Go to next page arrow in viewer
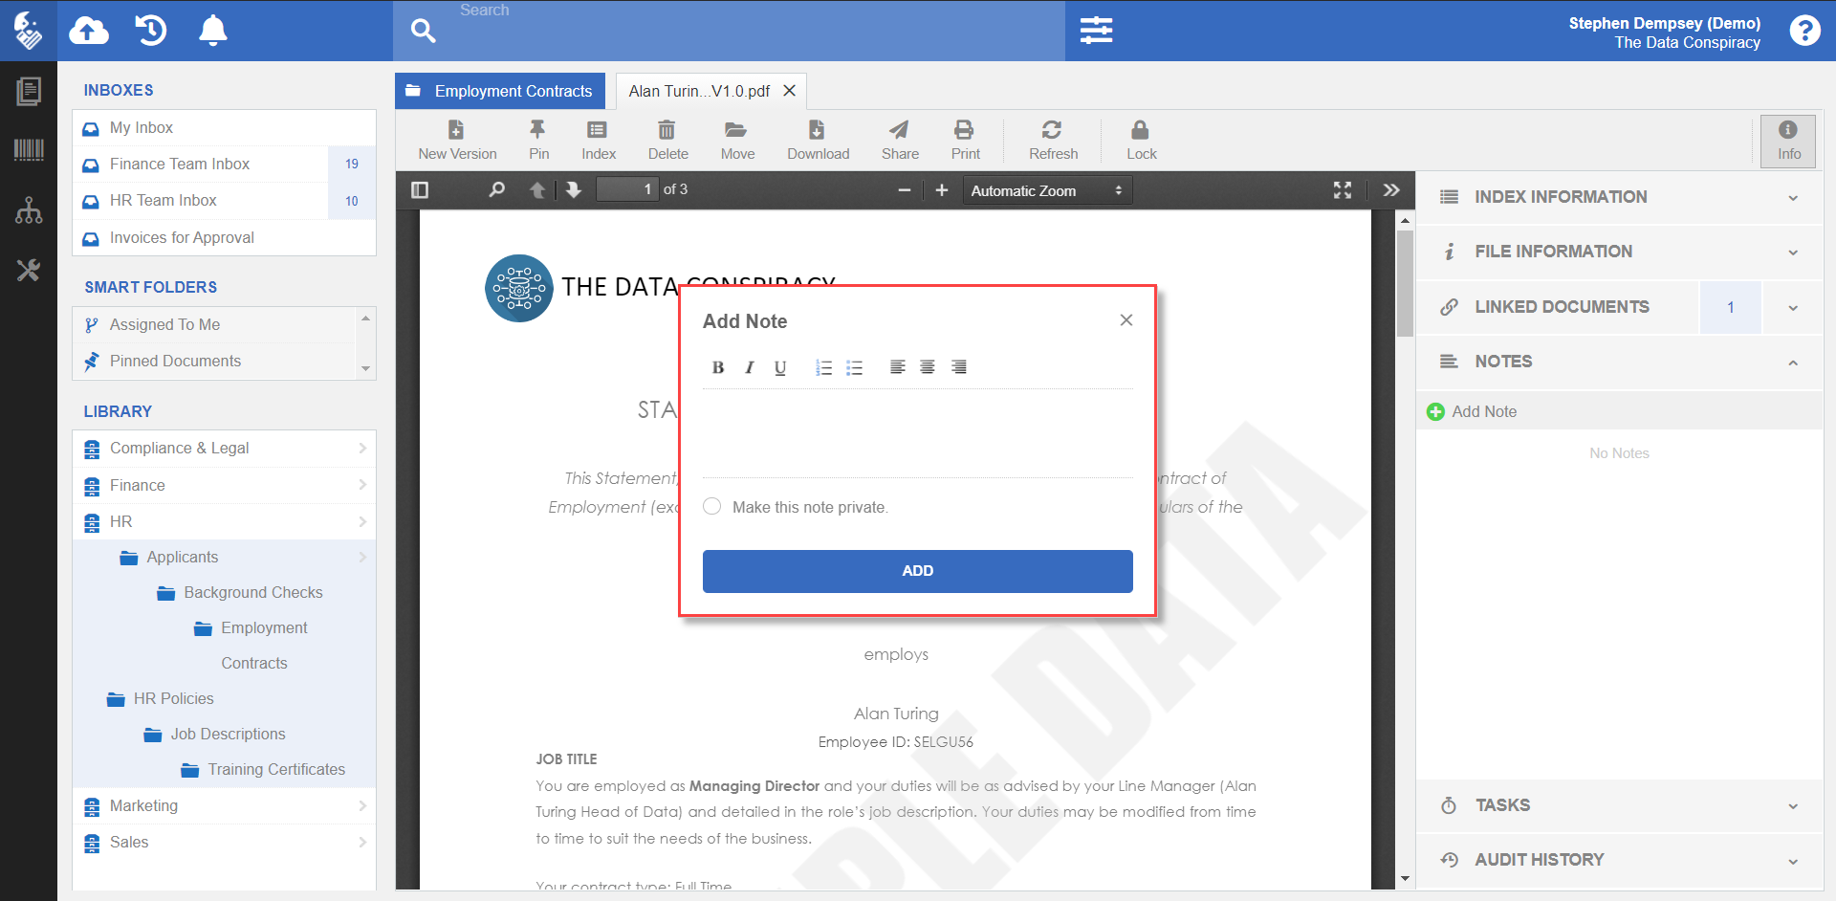The image size is (1836, 901). coord(573,190)
